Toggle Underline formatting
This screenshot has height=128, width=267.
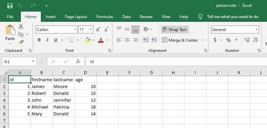[x=56, y=40]
